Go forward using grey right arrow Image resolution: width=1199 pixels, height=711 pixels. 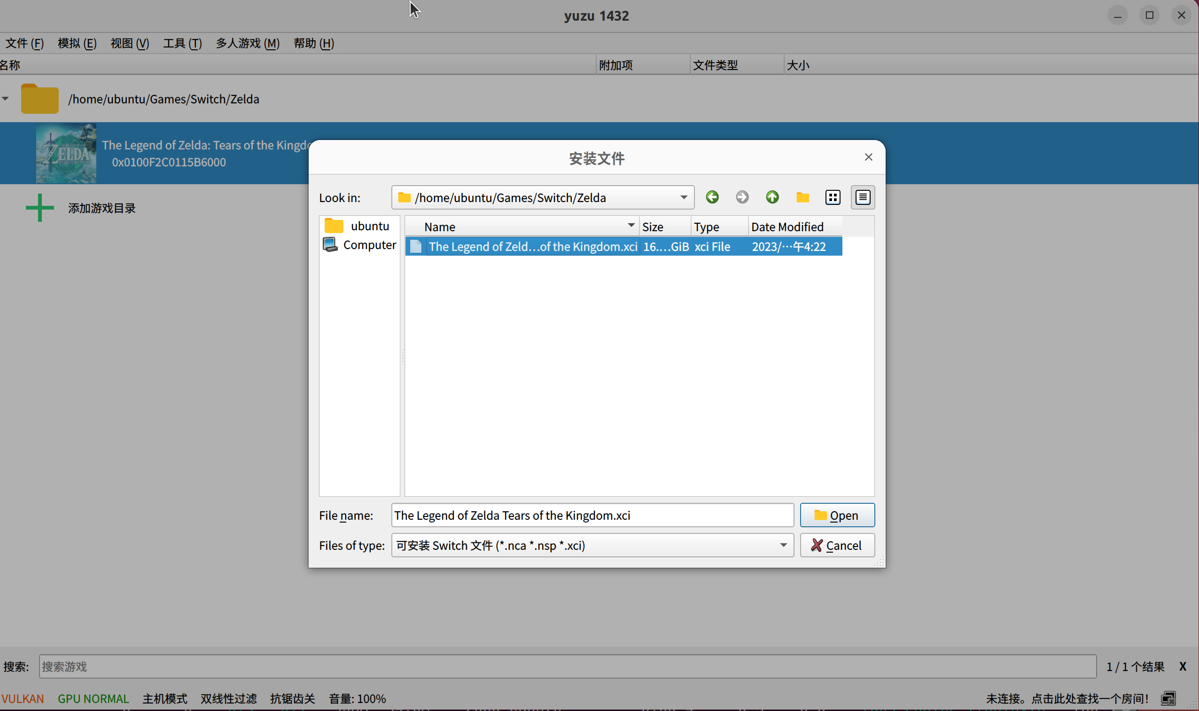[742, 197]
